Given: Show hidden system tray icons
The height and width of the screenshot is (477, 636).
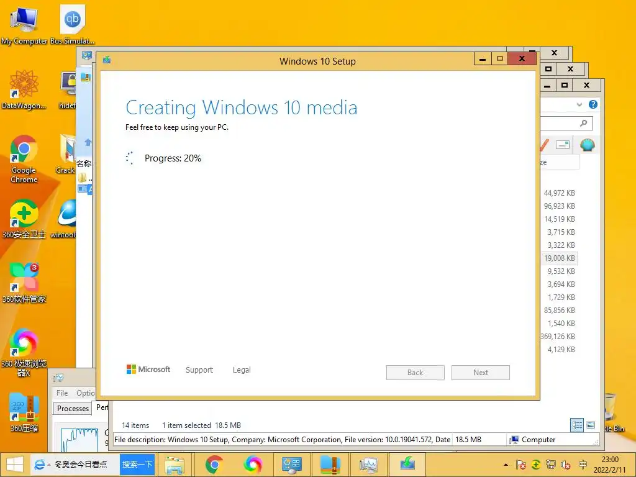Looking at the screenshot, I should [506, 465].
